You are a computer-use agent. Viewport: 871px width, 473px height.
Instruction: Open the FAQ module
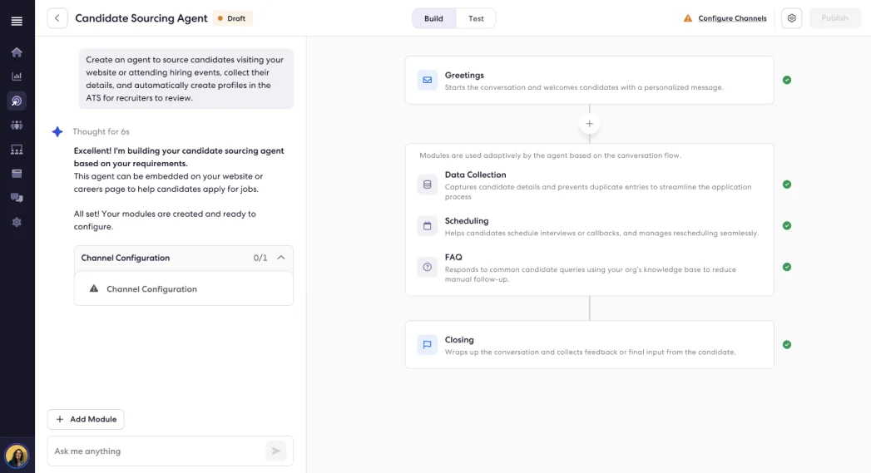(589, 268)
